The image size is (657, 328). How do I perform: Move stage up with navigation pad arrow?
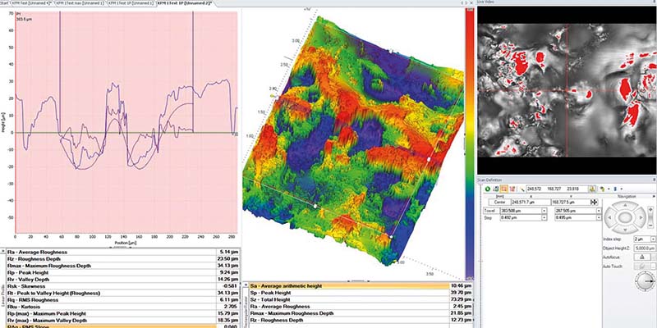(x=625, y=205)
